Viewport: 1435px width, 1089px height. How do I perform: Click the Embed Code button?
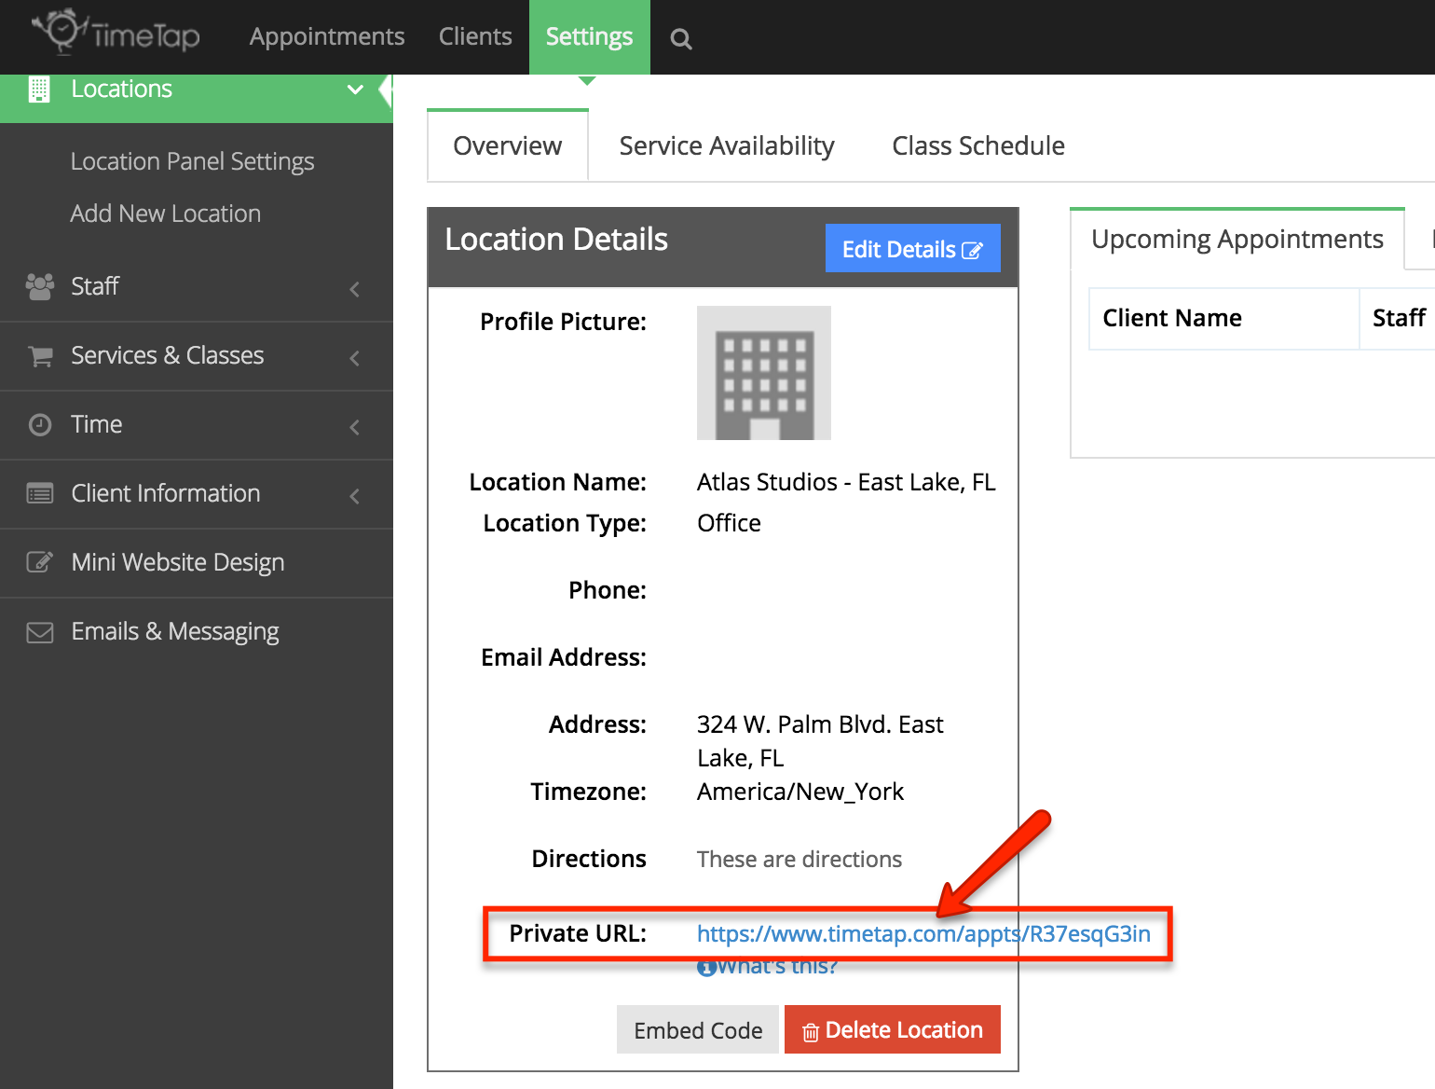tap(698, 1030)
